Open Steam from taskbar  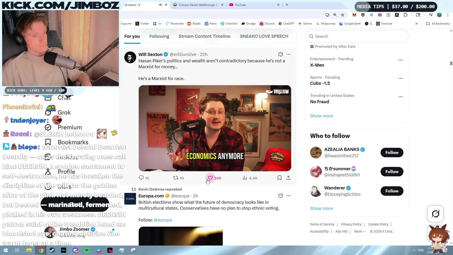pos(52,250)
